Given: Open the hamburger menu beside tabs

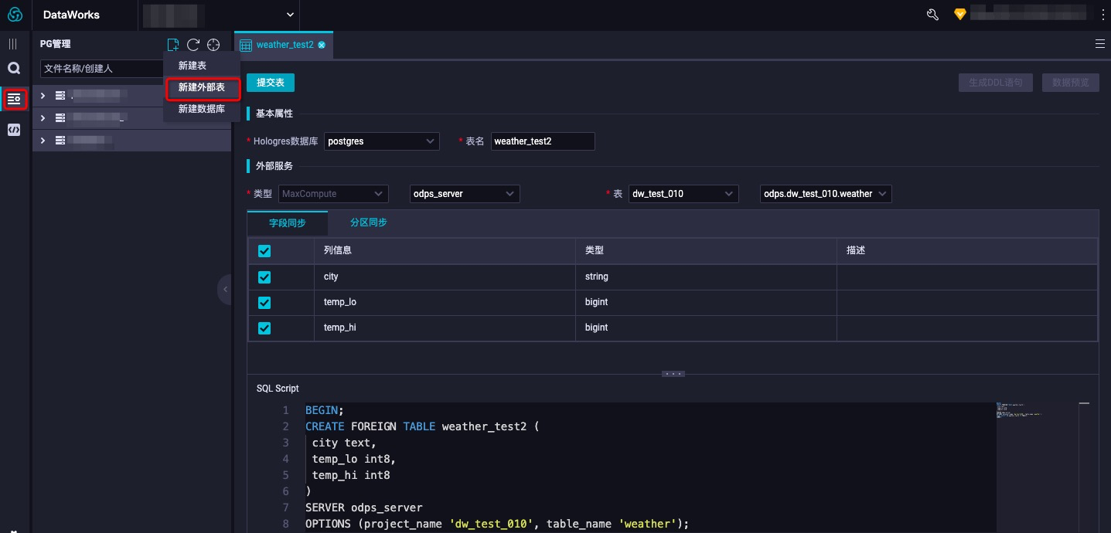Looking at the screenshot, I should tap(1100, 44).
